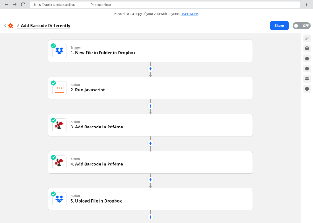Click the browser forward arrow
Screen dimensions: 313x223
click(x=15, y=4)
